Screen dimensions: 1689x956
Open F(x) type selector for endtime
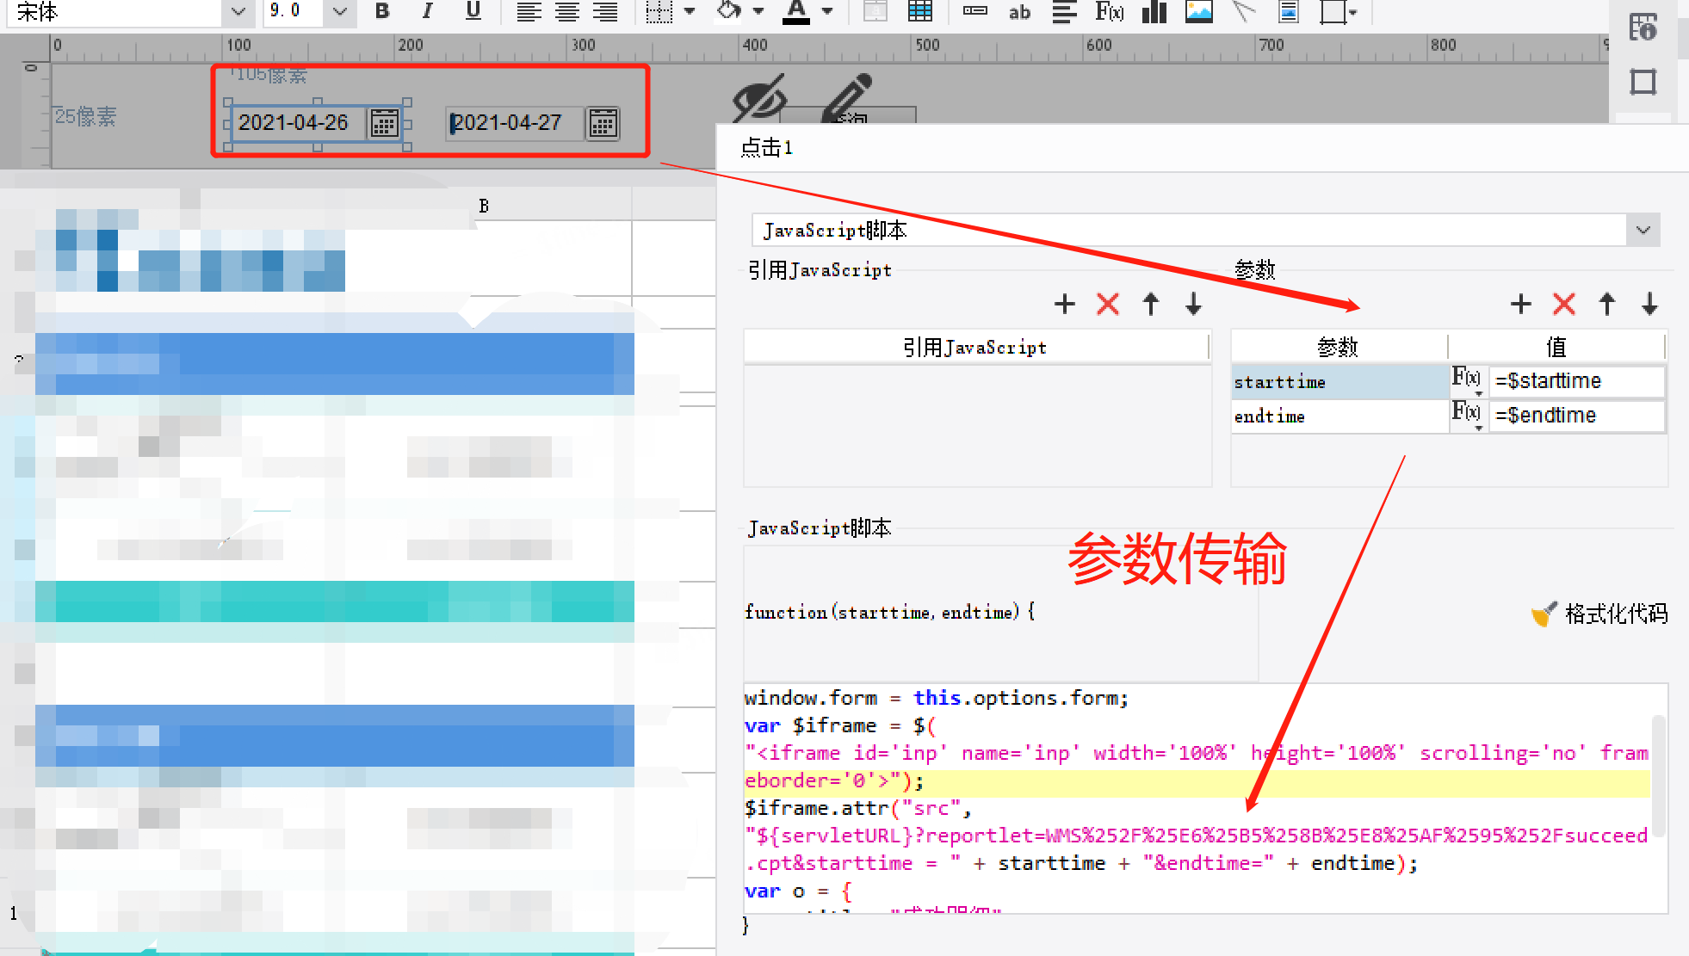tap(1467, 416)
